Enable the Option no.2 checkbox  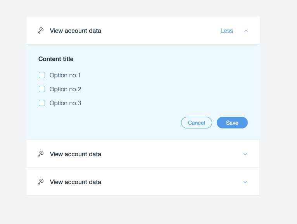pos(42,89)
